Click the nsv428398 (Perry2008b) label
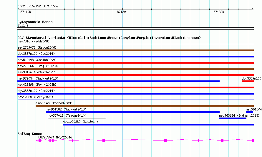 (37, 85)
